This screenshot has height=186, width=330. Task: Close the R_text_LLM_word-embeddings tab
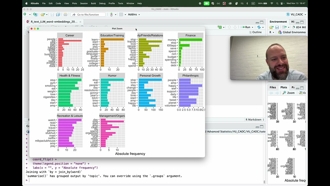click(x=80, y=22)
